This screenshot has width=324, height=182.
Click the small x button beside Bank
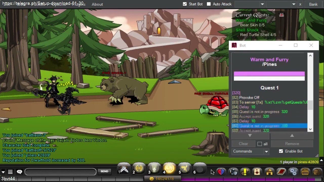(300, 4)
